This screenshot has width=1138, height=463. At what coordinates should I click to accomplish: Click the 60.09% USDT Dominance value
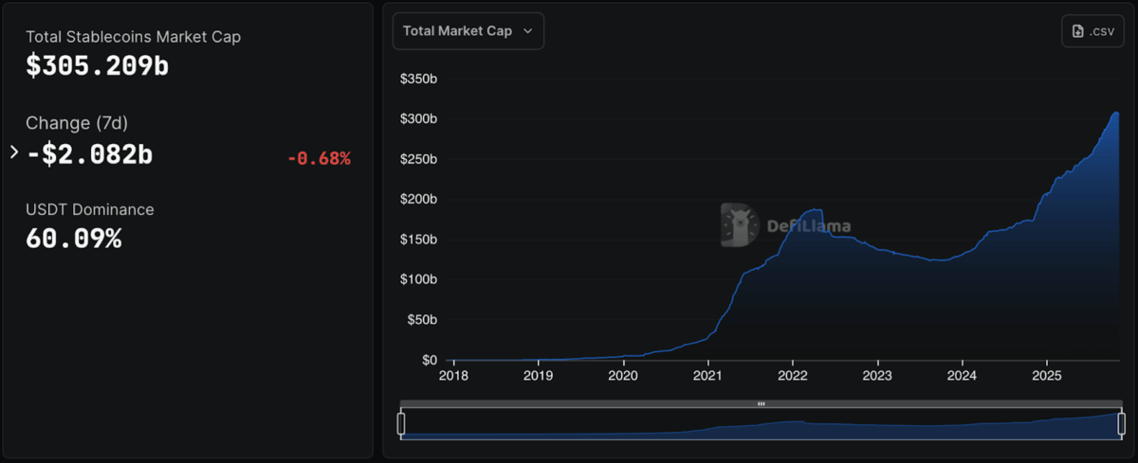(x=74, y=239)
